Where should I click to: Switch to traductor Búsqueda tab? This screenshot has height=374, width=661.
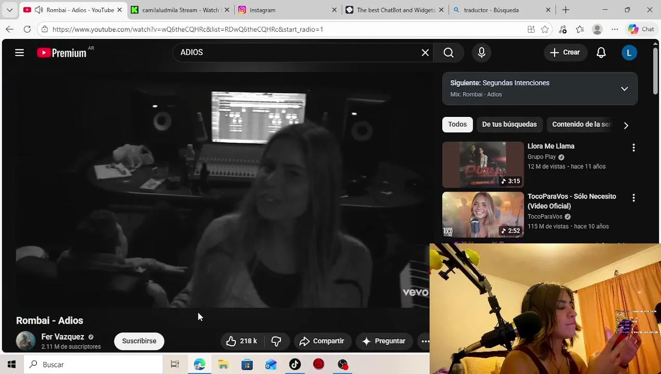pos(503,10)
